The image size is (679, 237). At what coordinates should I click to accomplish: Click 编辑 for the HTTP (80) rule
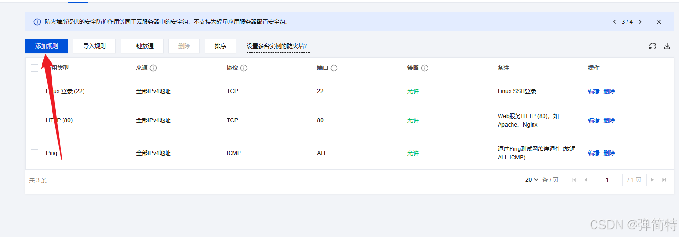[594, 120]
